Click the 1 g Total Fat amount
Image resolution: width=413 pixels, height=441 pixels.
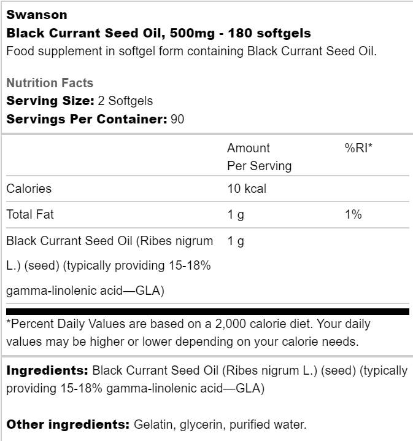pyautogui.click(x=236, y=214)
